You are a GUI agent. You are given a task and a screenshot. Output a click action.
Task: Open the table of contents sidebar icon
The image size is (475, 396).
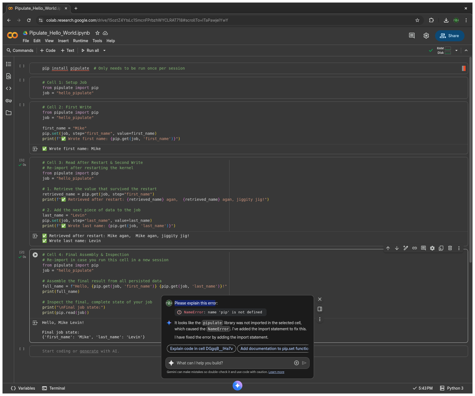point(9,64)
